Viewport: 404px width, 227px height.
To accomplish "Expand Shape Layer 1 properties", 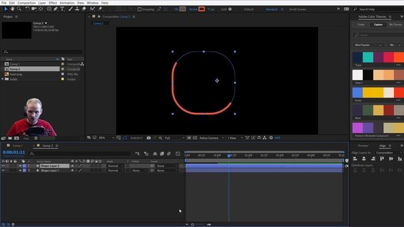I will tap(20, 170).
